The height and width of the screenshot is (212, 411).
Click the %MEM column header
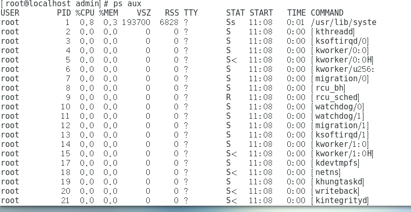[108, 13]
